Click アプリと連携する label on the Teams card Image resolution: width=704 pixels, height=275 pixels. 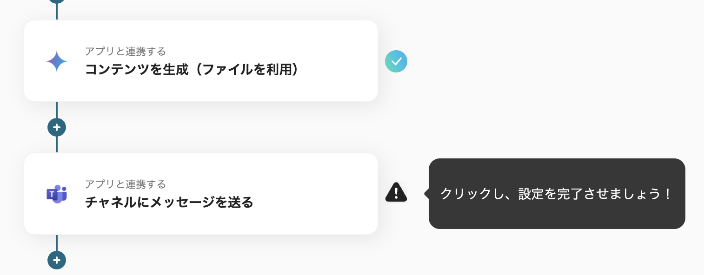tap(125, 184)
